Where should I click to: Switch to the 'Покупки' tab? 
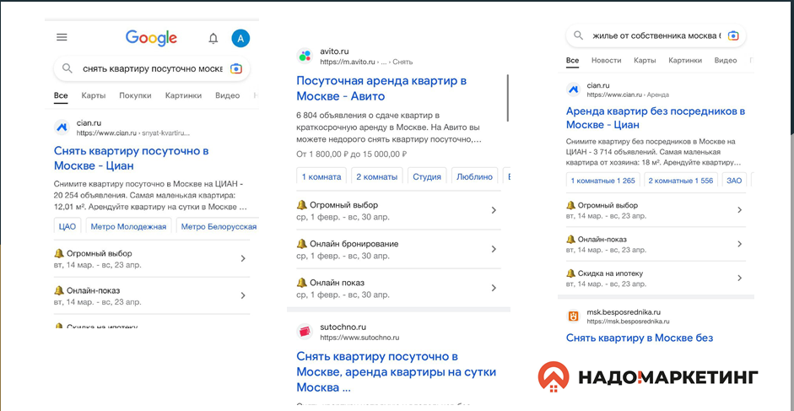[x=135, y=95]
